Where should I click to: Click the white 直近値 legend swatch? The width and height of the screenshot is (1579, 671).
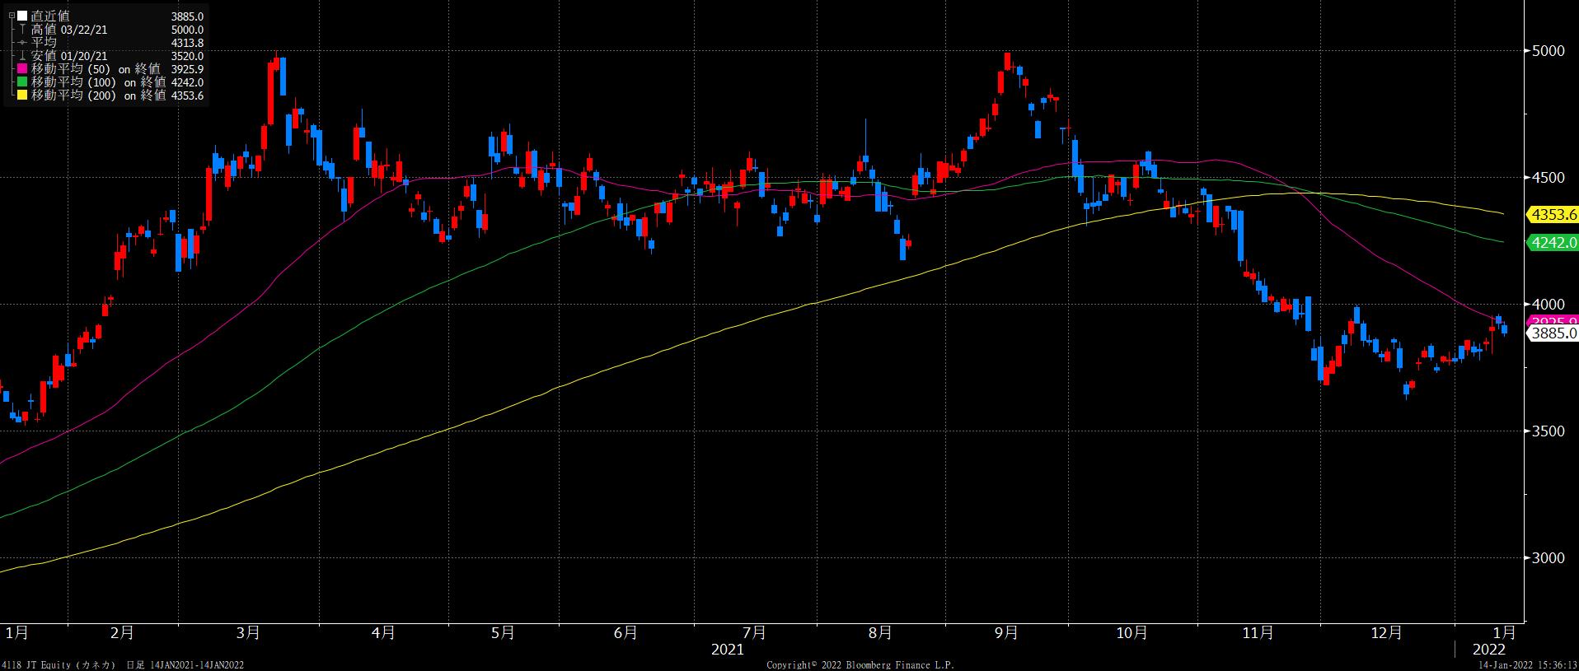tap(22, 16)
